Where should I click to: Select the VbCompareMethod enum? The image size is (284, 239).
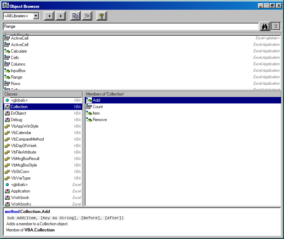pyautogui.click(x=43, y=139)
